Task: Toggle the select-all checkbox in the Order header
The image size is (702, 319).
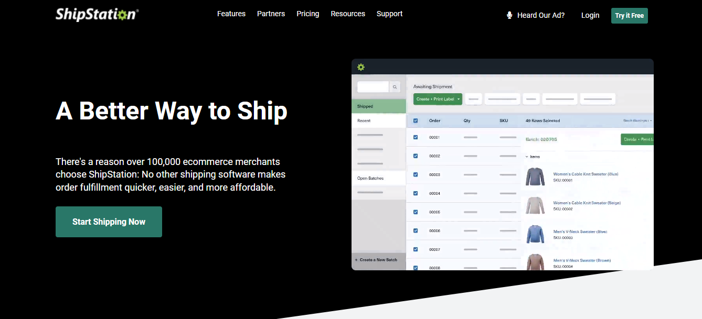Action: 416,120
